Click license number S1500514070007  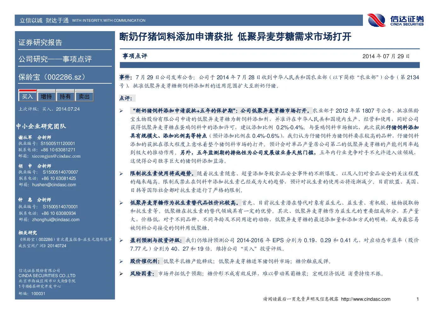click(60, 172)
